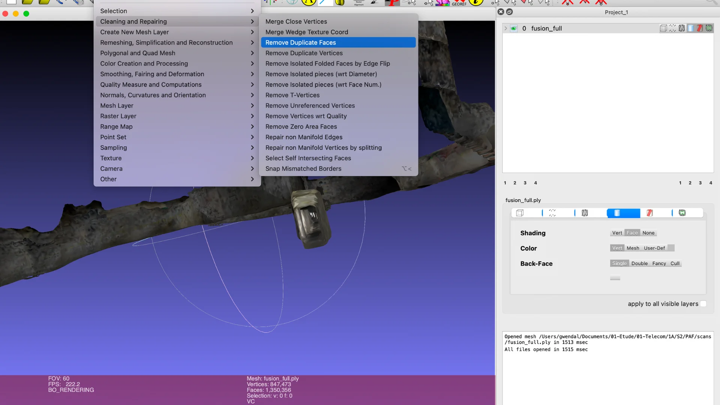Set Back-Face to Single
This screenshot has height=405, width=720.
pos(619,264)
